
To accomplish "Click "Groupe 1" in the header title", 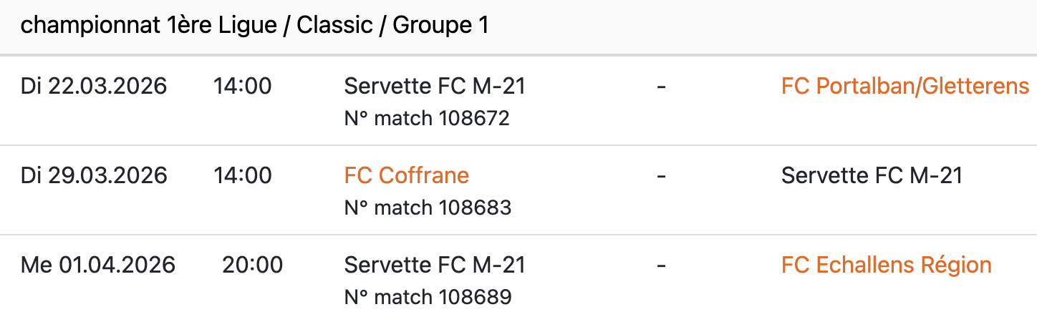I will [440, 26].
